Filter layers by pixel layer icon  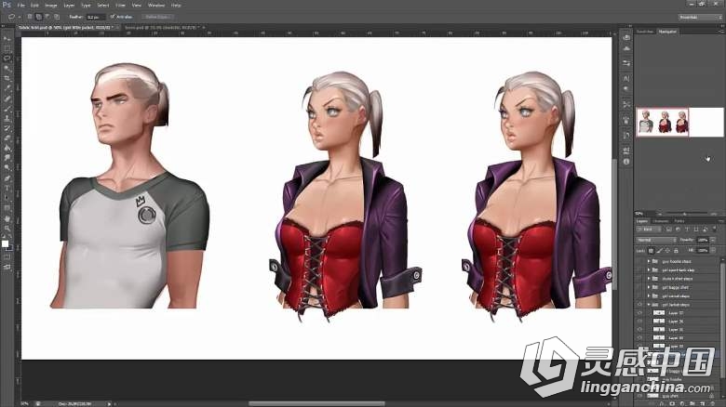tap(668, 230)
